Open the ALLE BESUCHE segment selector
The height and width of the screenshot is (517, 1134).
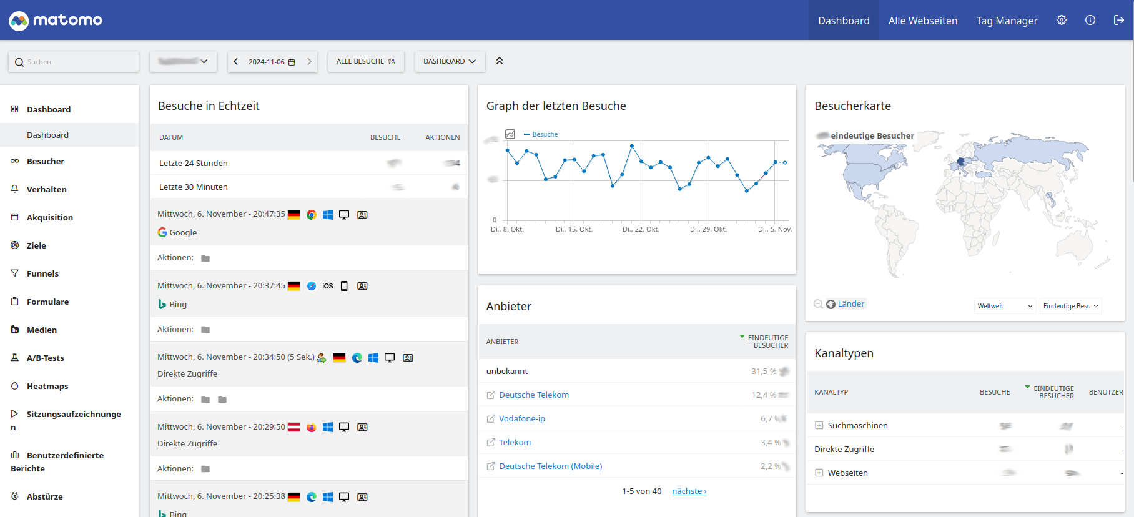(x=366, y=61)
